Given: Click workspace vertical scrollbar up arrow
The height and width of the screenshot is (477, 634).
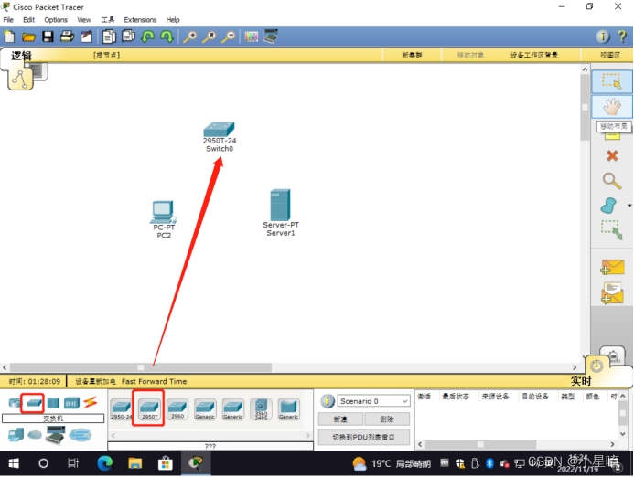Looking at the screenshot, I should coord(585,69).
